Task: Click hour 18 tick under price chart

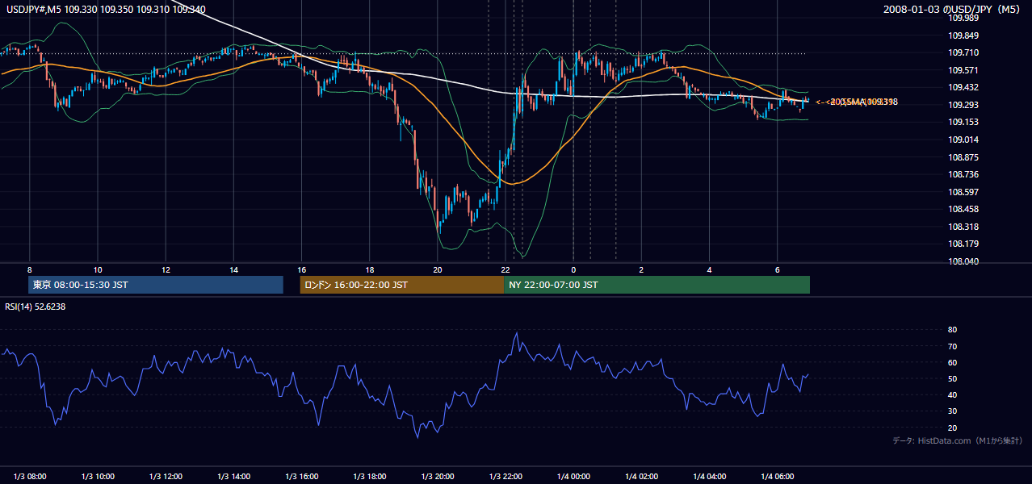Action: 369,269
